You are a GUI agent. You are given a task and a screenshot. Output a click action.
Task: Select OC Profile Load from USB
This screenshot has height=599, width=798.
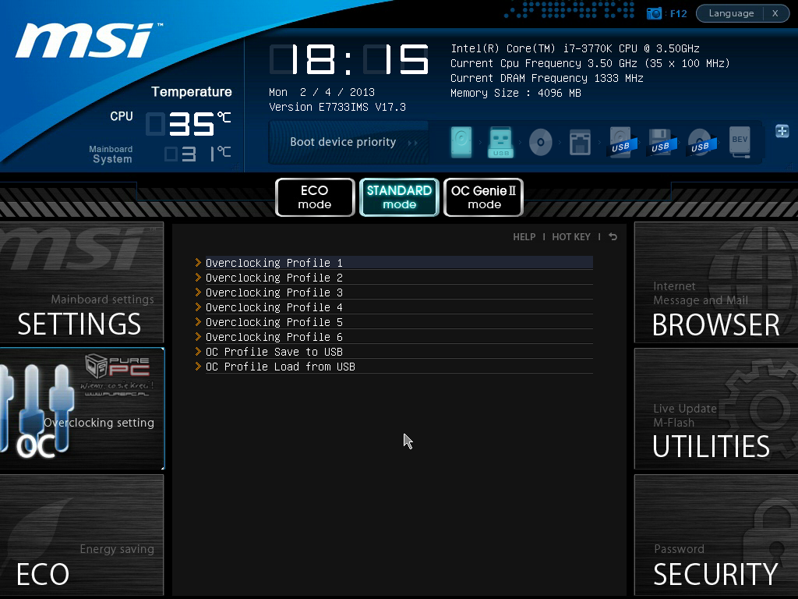click(x=399, y=367)
